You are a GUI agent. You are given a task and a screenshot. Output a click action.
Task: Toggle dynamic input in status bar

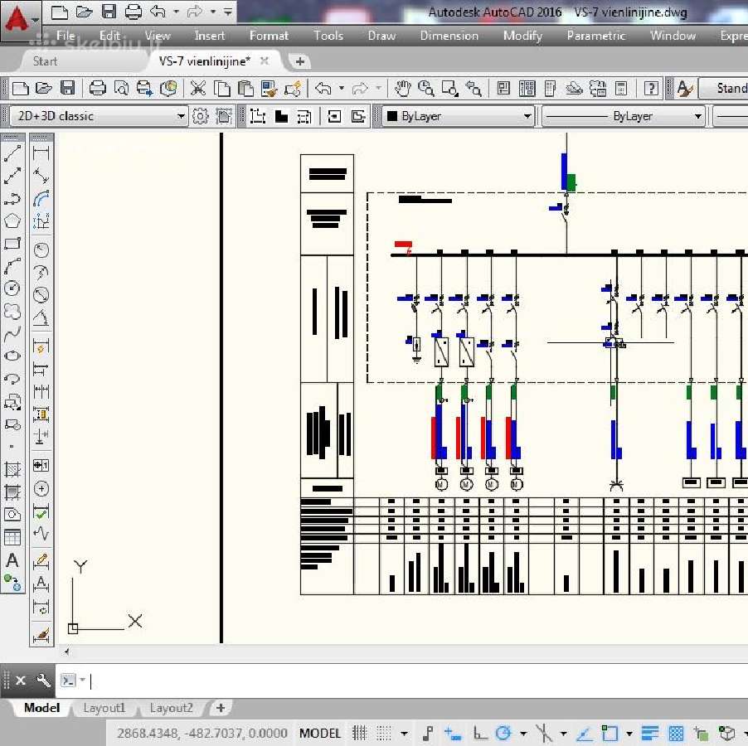[x=453, y=733]
